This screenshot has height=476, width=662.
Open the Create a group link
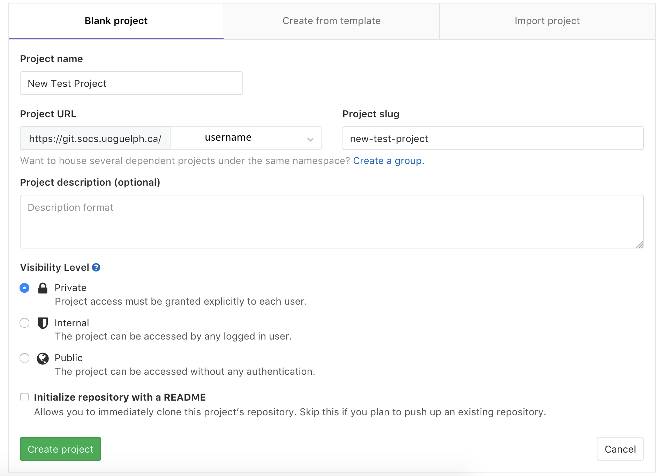pos(389,161)
